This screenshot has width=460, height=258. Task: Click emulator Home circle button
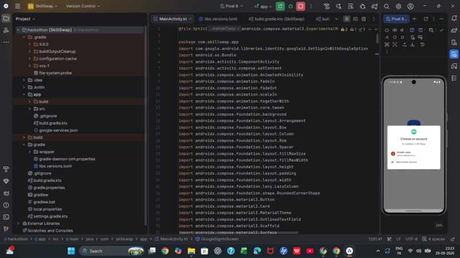[x=394, y=37]
